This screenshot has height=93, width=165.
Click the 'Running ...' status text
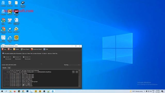67,65
